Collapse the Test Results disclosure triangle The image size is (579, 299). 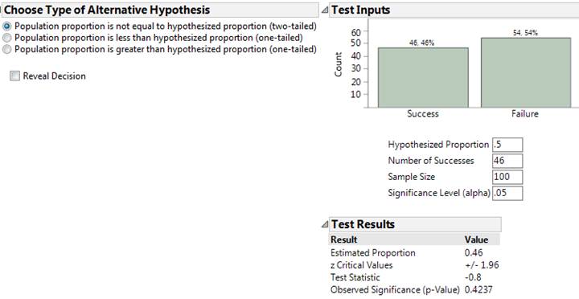click(x=325, y=224)
